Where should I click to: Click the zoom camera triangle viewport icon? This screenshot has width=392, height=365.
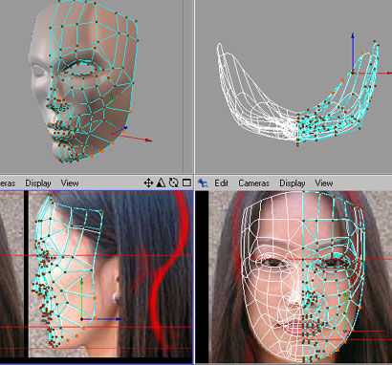pos(161,182)
